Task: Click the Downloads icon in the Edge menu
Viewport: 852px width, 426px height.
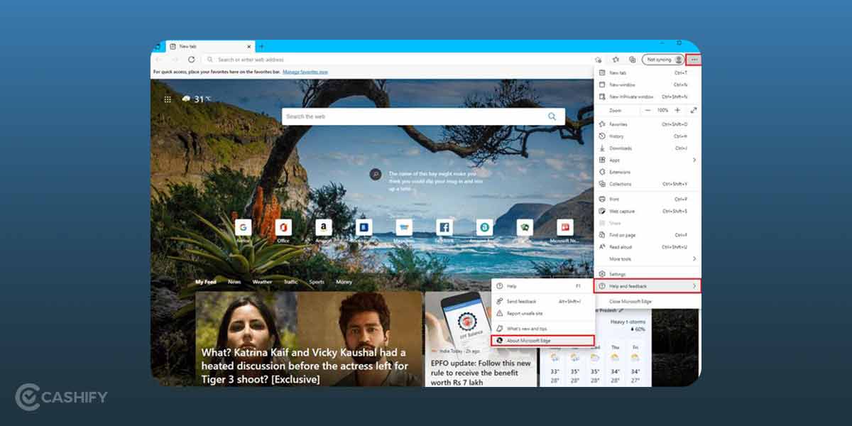Action: click(603, 148)
